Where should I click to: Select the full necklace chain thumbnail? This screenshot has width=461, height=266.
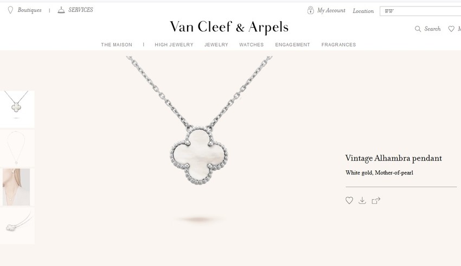tap(17, 148)
